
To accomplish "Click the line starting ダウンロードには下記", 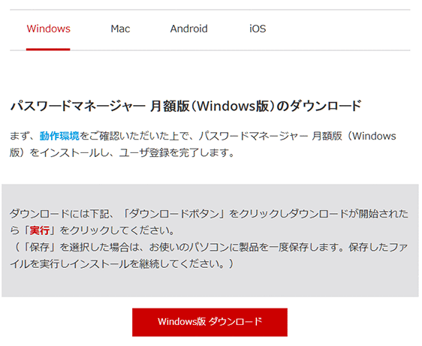I will tap(209, 214).
